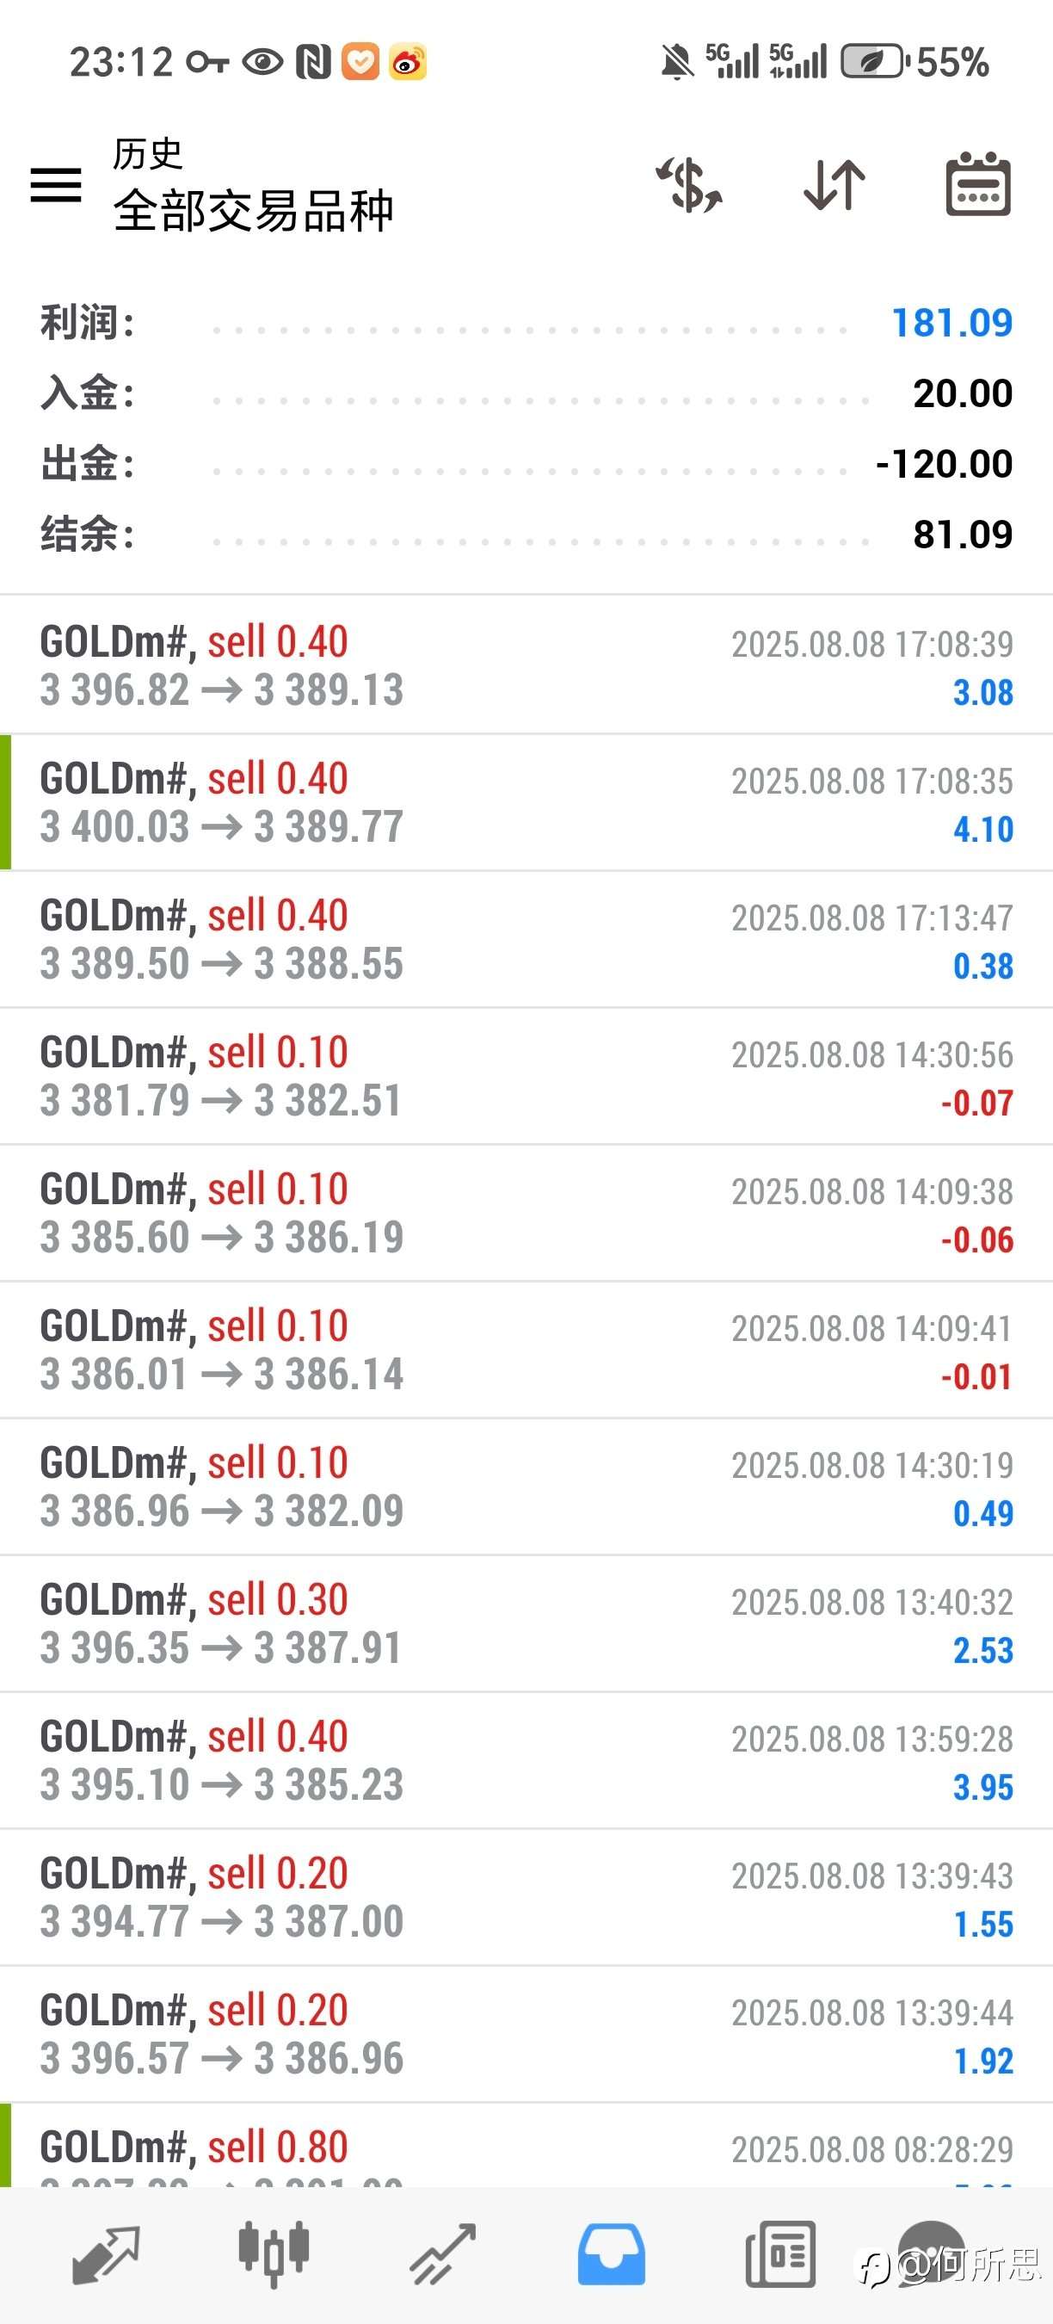This screenshot has height=2324, width=1053.
Task: Tap the 全部交易品种 symbol filter title
Action: click(253, 210)
